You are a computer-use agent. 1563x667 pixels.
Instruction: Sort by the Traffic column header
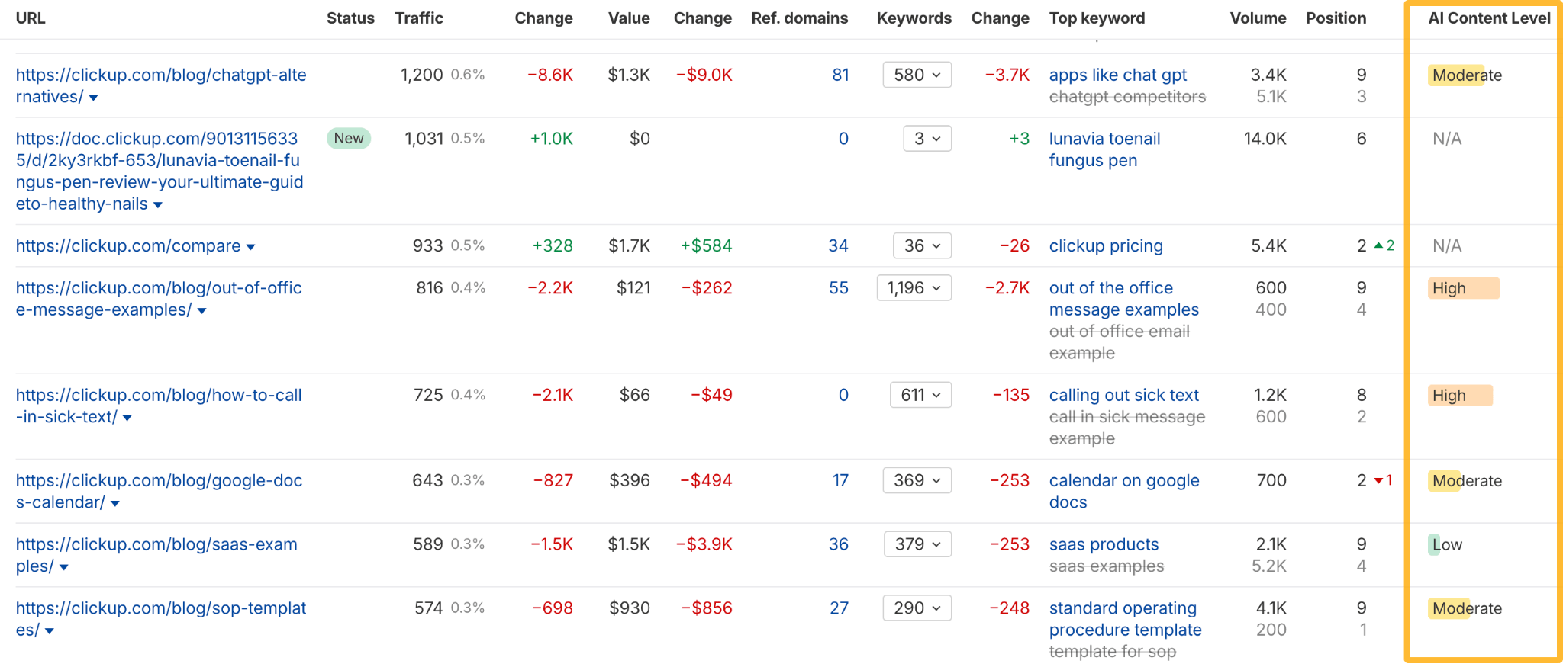(418, 18)
